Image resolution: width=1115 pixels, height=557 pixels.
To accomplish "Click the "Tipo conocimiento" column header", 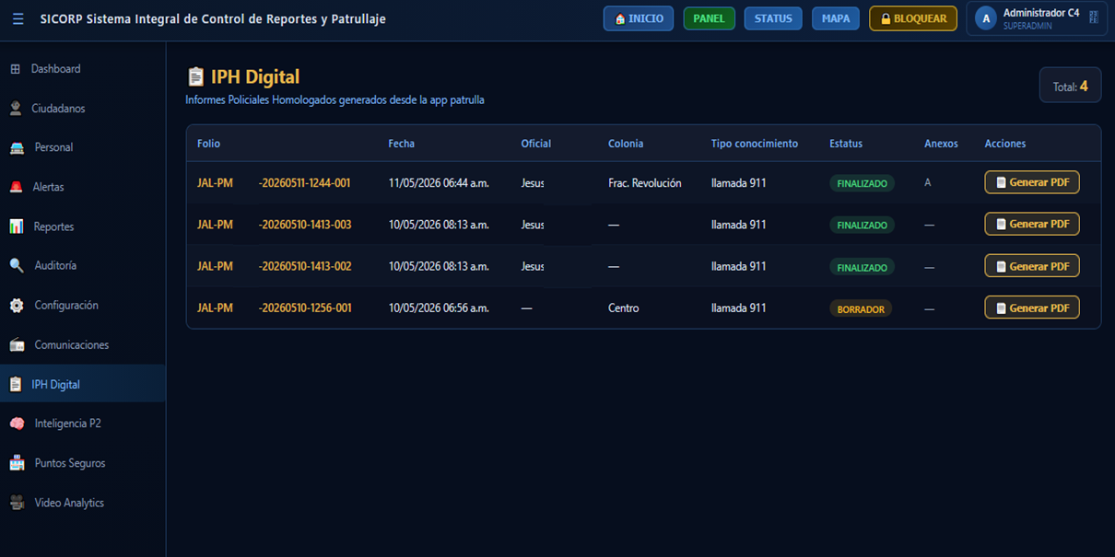I will click(x=755, y=144).
